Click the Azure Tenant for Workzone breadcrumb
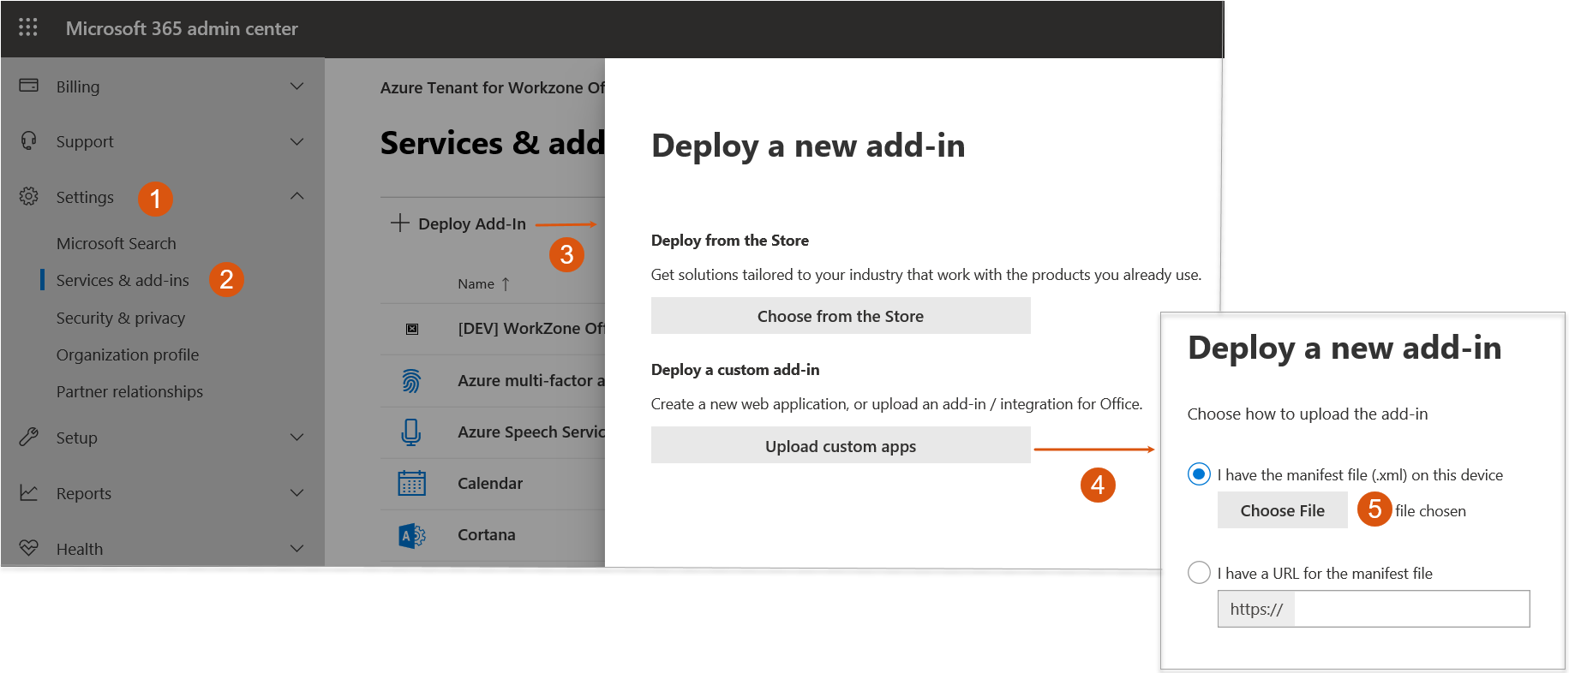Image resolution: width=1569 pixels, height=673 pixels. 493,87
